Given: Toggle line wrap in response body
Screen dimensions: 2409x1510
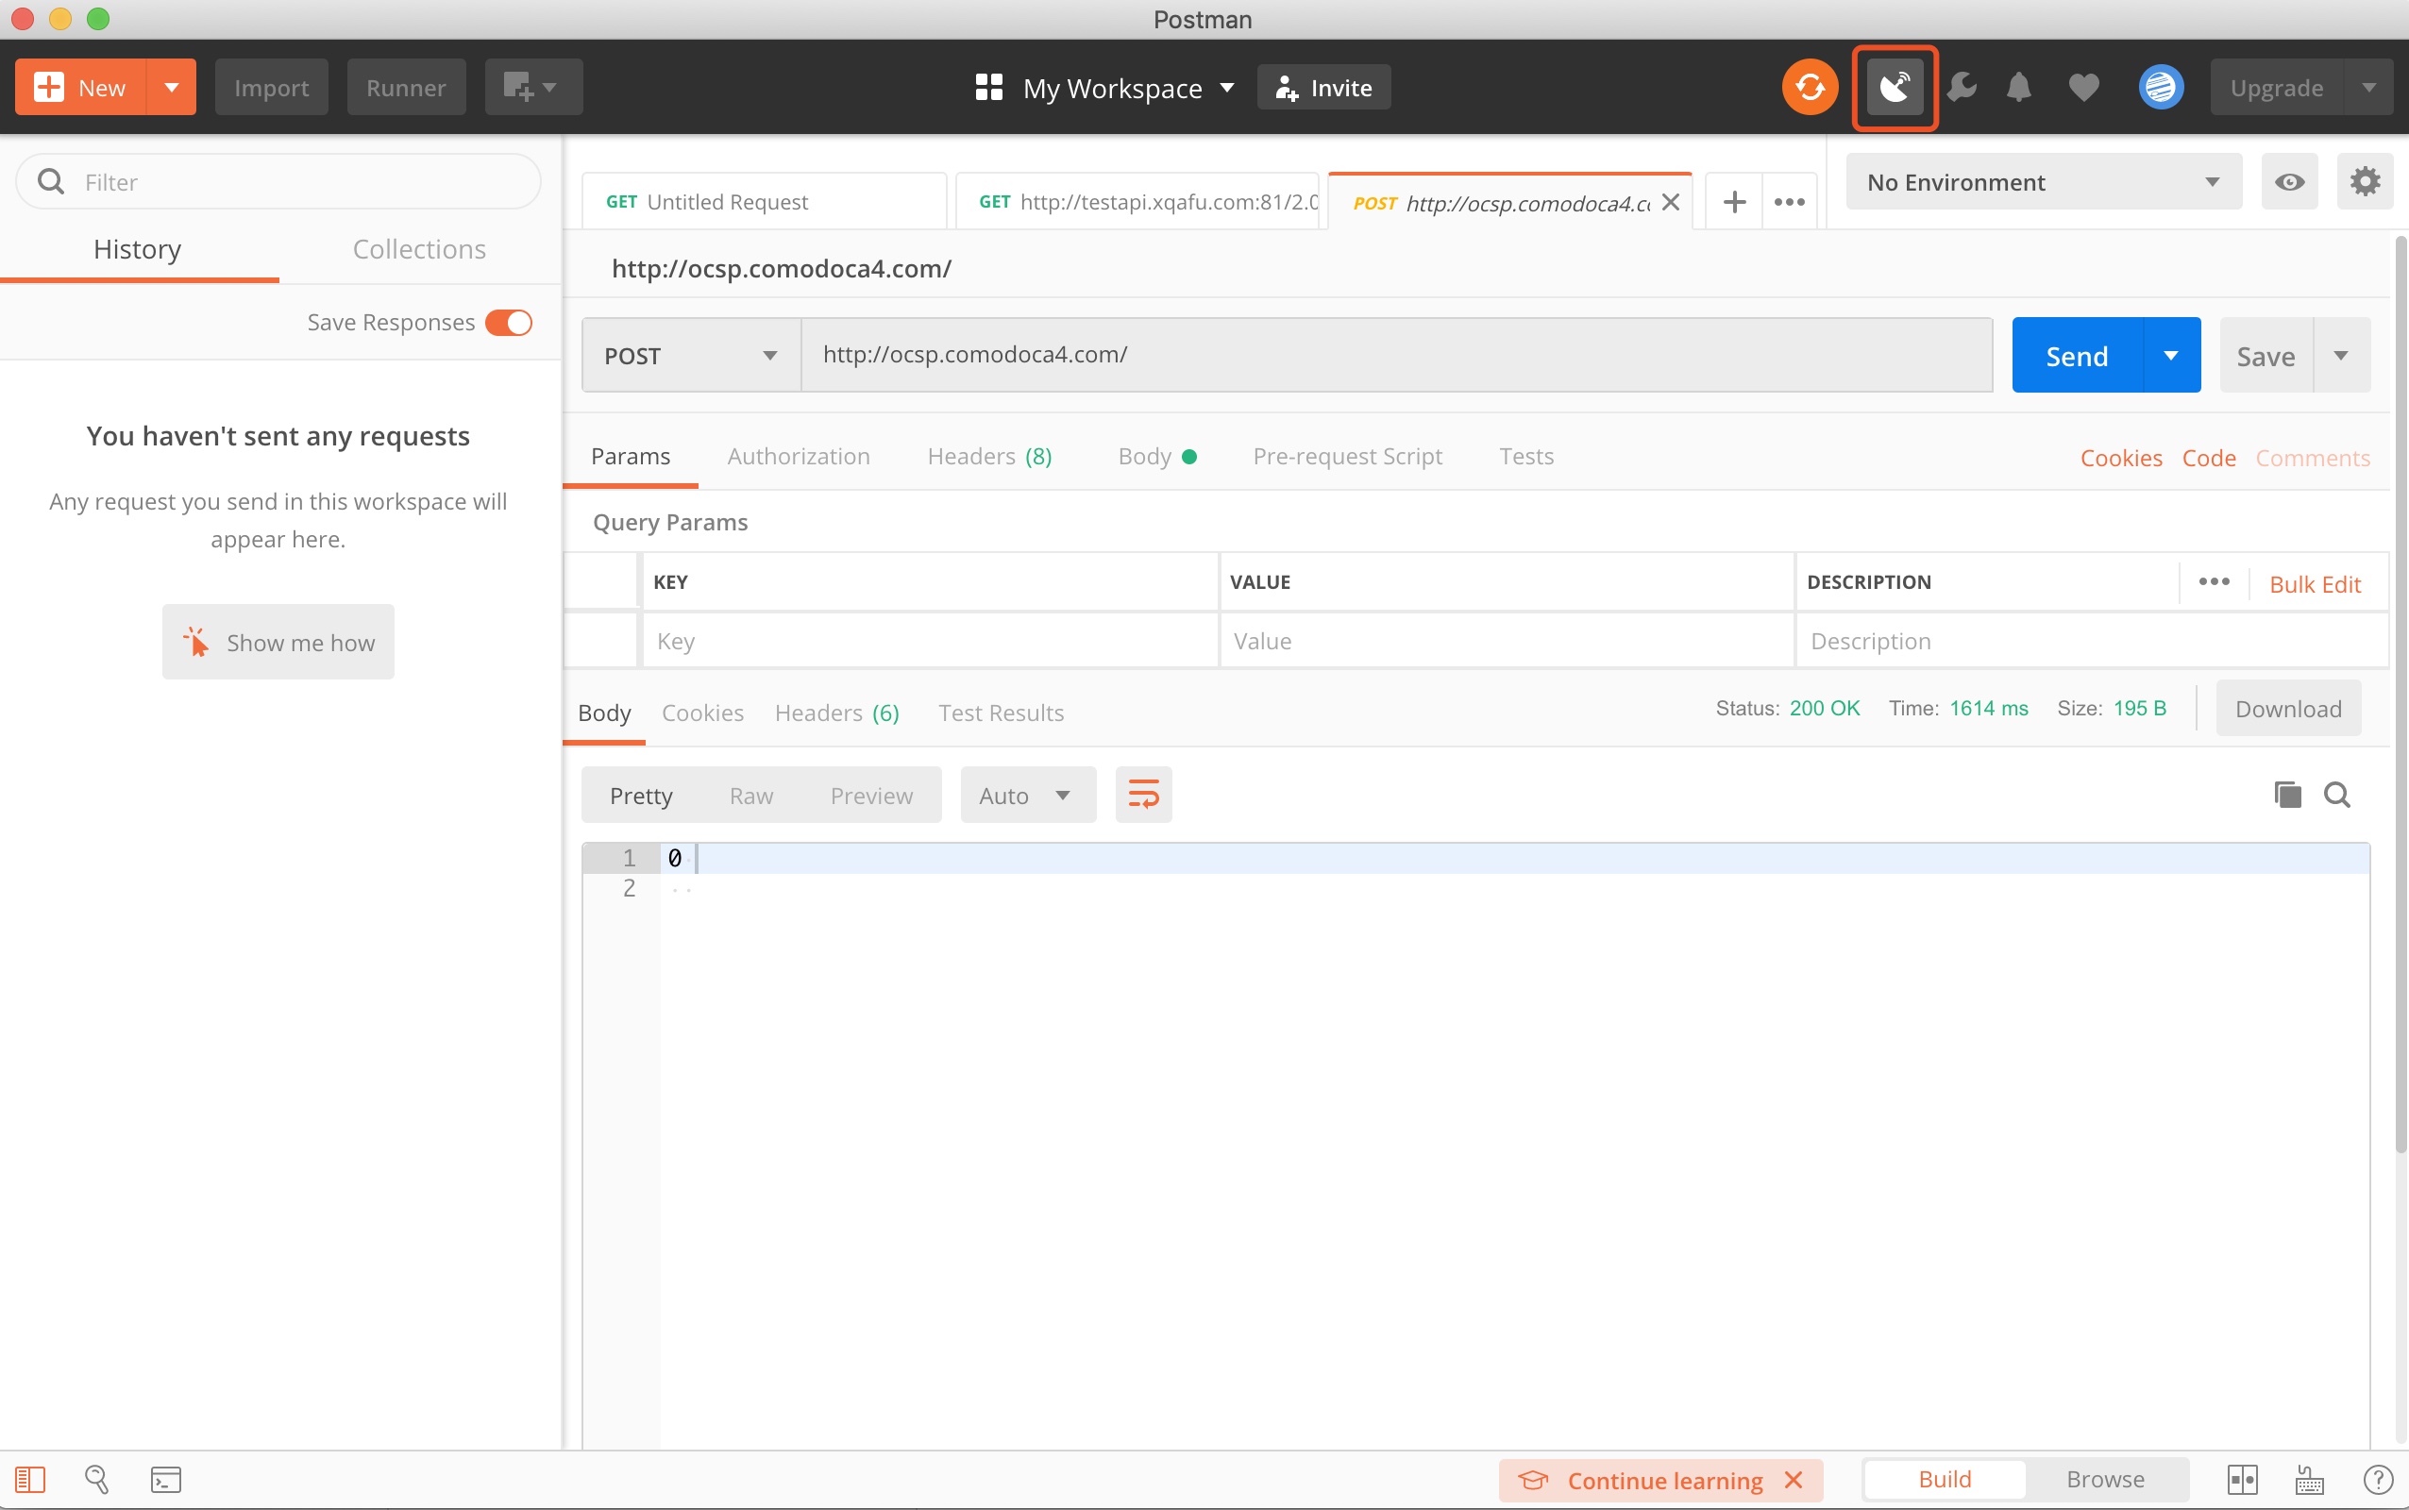Looking at the screenshot, I should [1143, 795].
